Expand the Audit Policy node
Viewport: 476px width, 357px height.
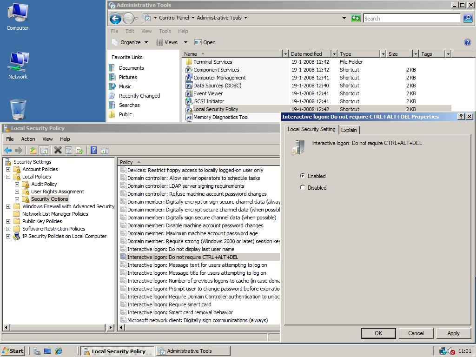(17, 184)
